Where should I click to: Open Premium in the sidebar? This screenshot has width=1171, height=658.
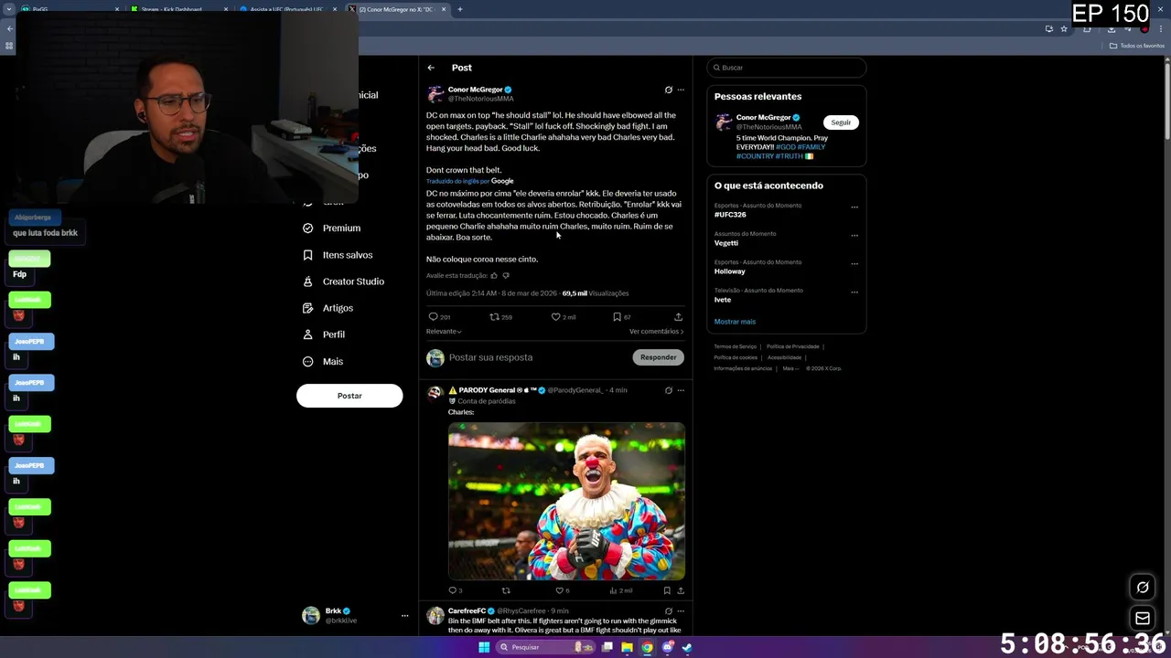[331, 228]
